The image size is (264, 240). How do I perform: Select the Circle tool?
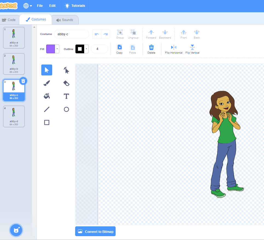click(66, 109)
